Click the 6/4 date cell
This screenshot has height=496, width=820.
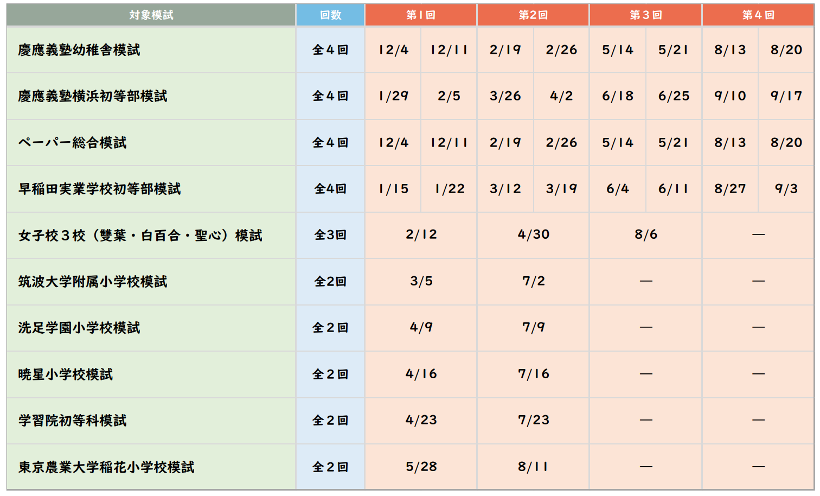coord(618,189)
